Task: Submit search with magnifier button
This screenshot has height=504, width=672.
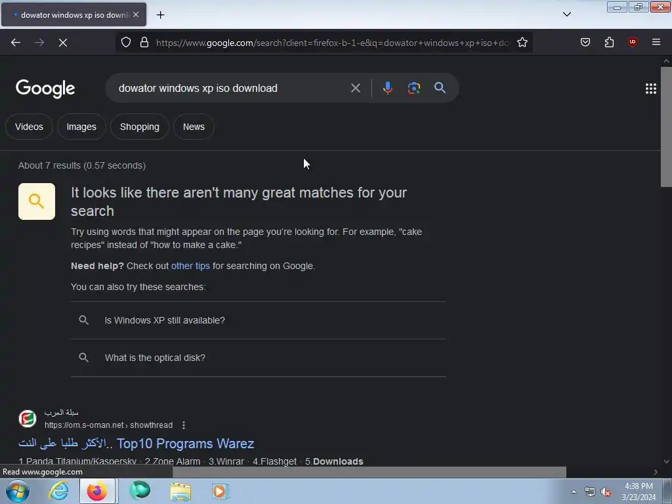Action: coord(440,88)
